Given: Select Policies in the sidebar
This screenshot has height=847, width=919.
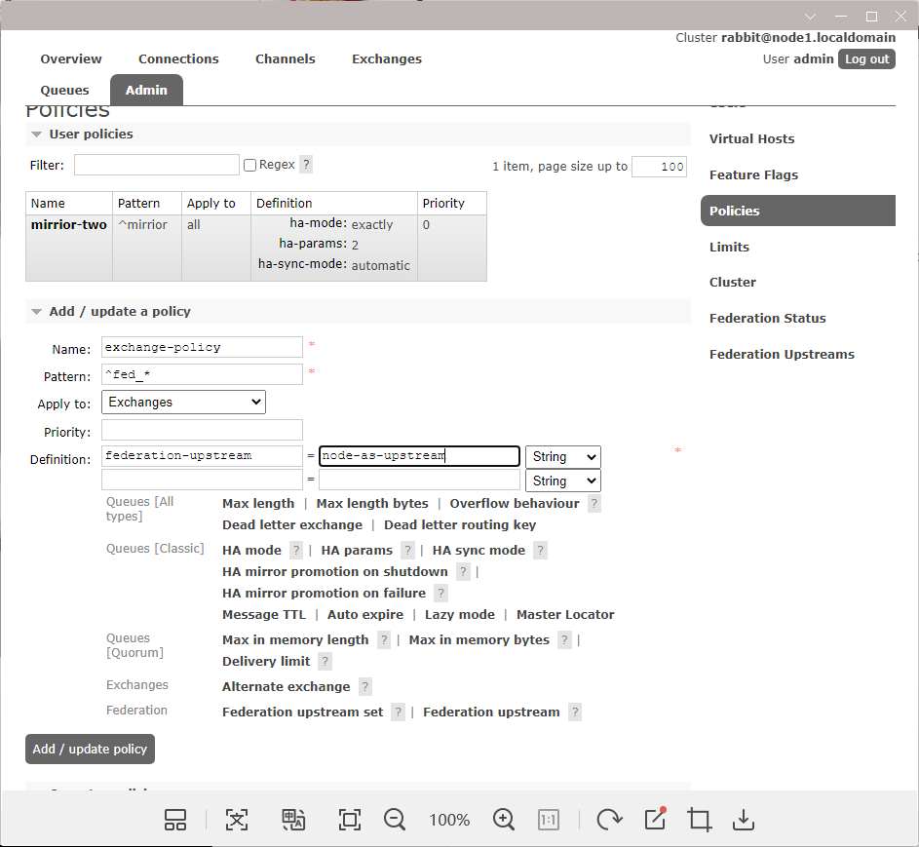Looking at the screenshot, I should click(x=798, y=211).
